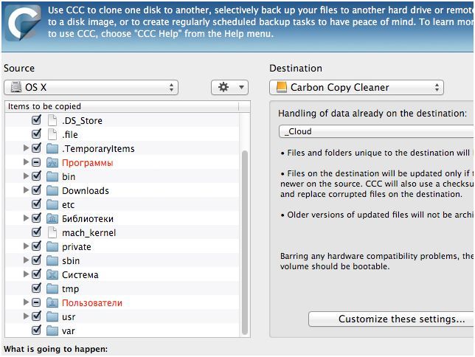Expand the .TemporaryItems folder

pyautogui.click(x=27, y=148)
